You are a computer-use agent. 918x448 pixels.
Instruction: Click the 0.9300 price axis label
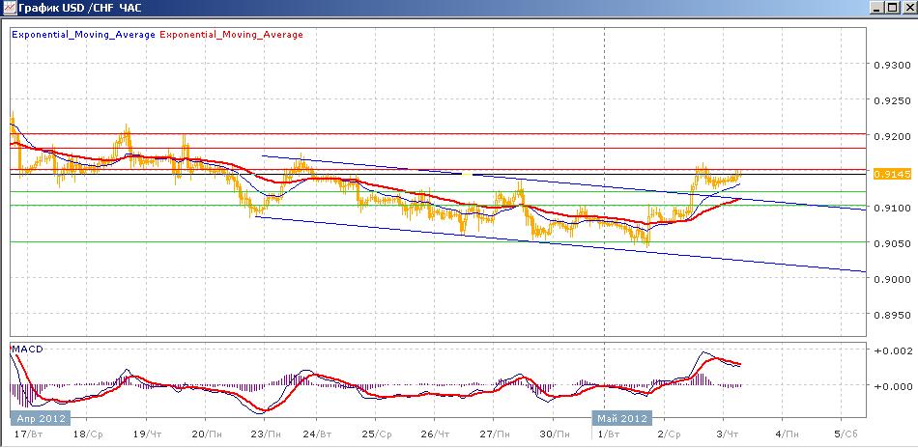coord(892,65)
